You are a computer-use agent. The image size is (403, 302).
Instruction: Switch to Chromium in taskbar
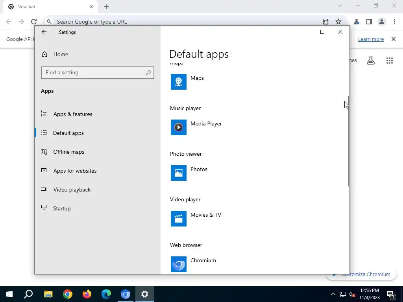tap(126, 294)
